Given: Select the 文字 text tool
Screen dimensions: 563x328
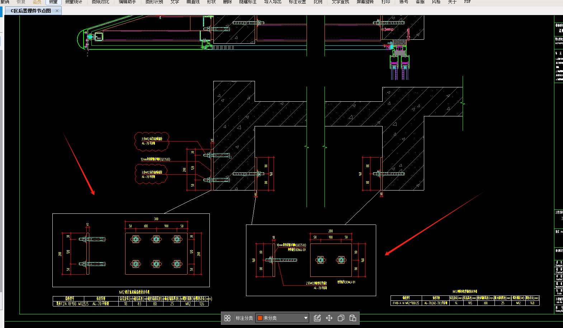Looking at the screenshot, I should coord(175,2).
